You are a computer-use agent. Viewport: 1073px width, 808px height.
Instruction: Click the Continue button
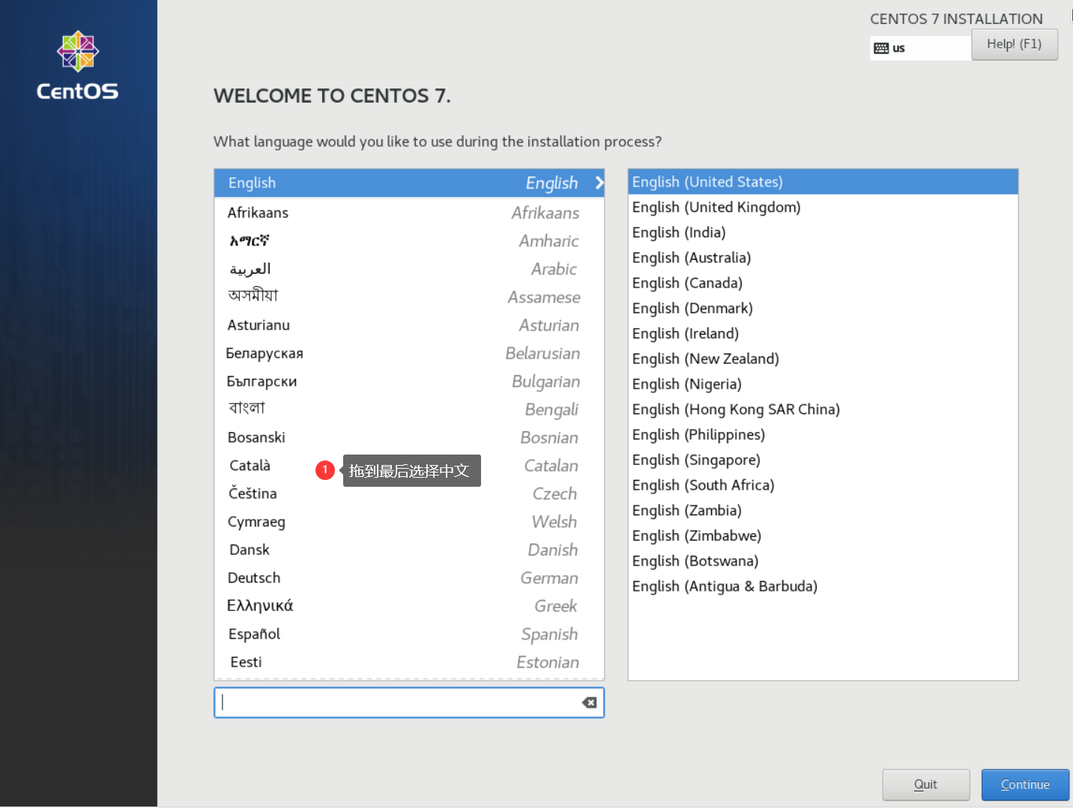tap(1025, 785)
